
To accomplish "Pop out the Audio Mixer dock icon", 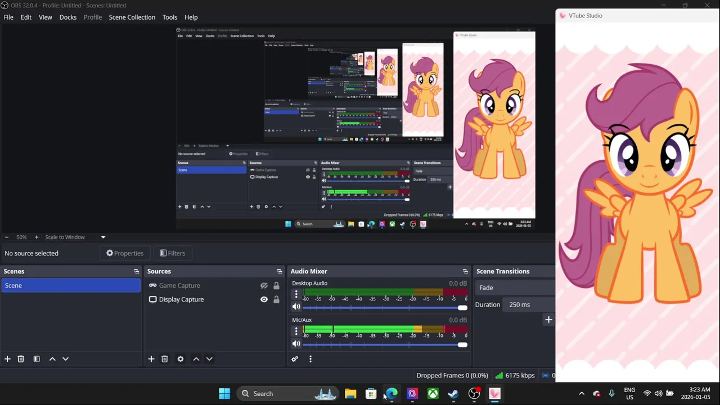I will (x=465, y=271).
